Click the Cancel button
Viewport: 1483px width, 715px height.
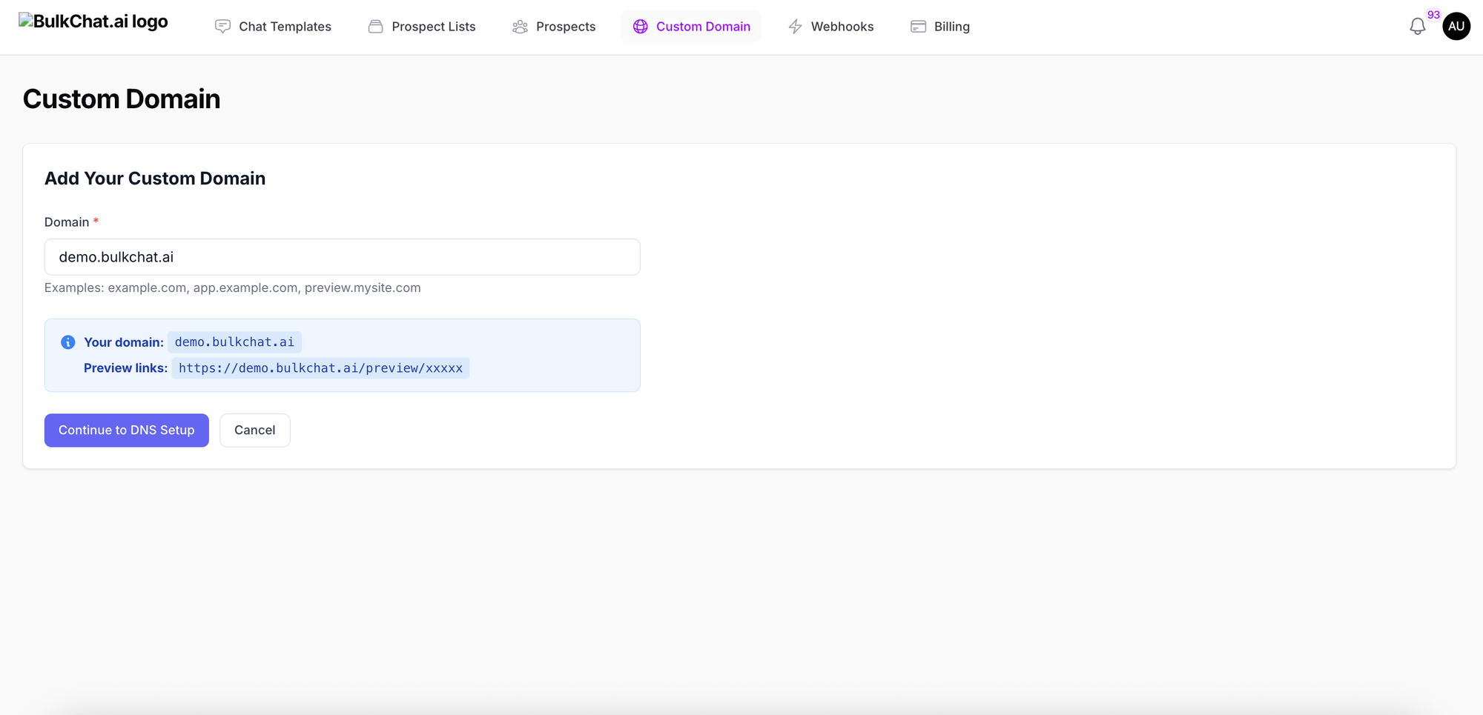pos(254,430)
